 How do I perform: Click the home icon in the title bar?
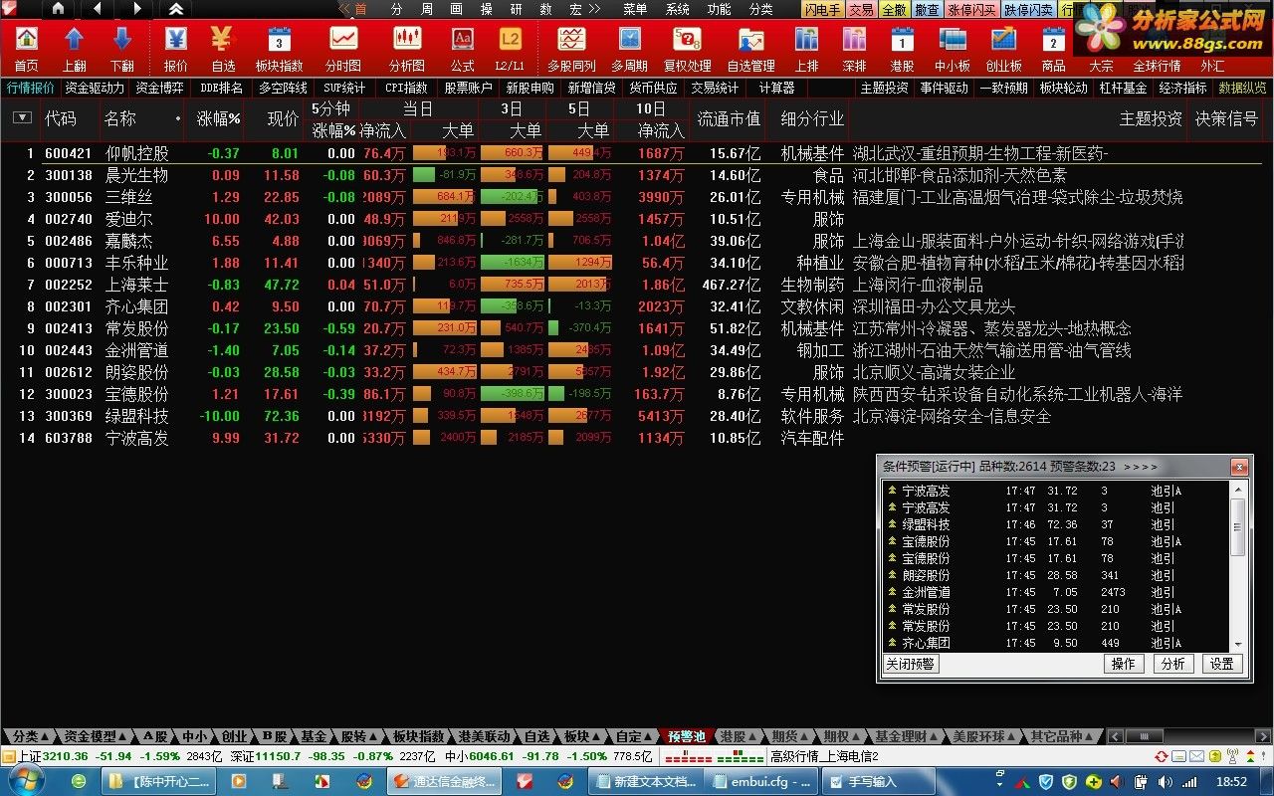click(x=58, y=8)
